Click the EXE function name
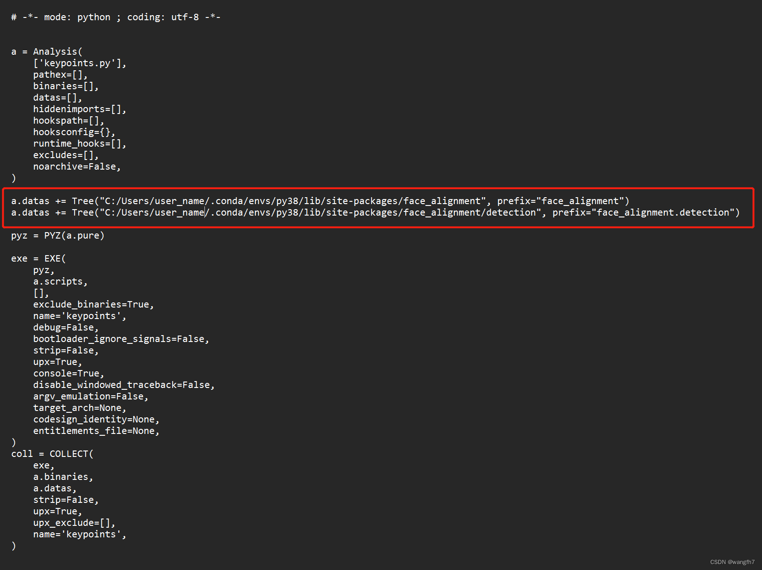 [x=54, y=258]
